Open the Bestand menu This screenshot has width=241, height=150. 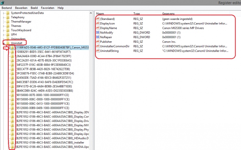pos(7,8)
